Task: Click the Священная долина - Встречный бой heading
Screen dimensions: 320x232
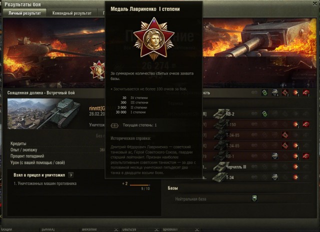Action: click(41, 93)
